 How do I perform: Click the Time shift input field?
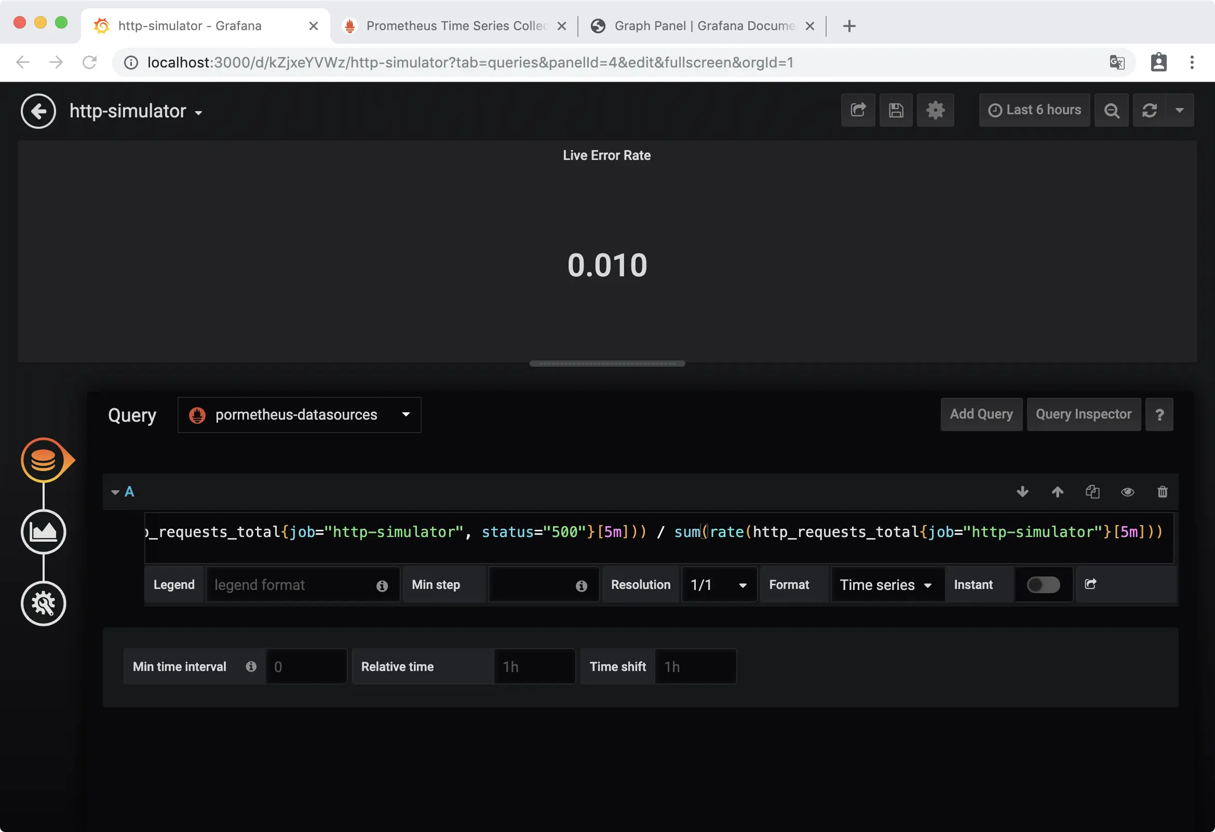click(x=695, y=667)
